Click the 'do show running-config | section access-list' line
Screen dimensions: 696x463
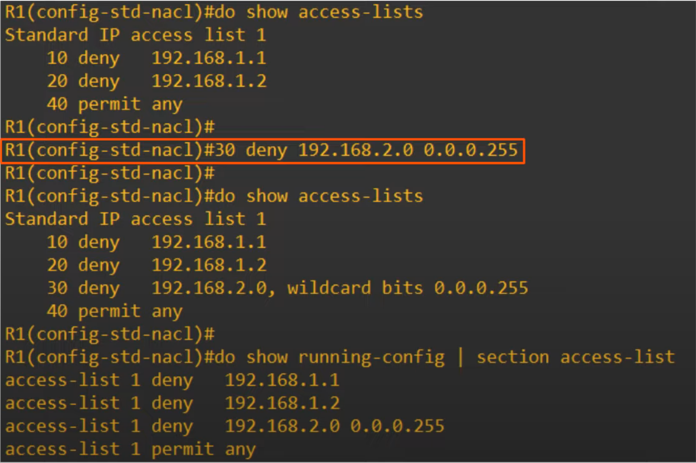(340, 358)
